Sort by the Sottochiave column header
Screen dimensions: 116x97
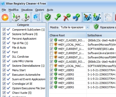coord(101,35)
